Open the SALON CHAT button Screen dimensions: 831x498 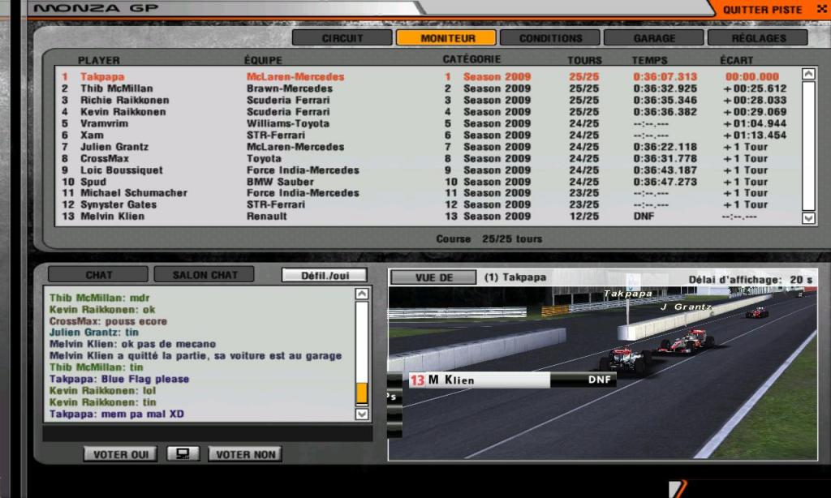204,274
